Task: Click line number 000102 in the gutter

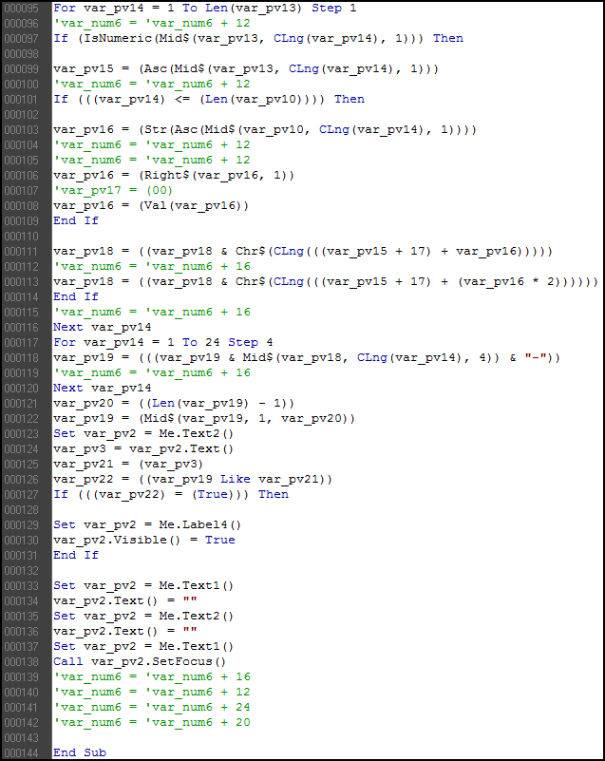Action: 21,115
